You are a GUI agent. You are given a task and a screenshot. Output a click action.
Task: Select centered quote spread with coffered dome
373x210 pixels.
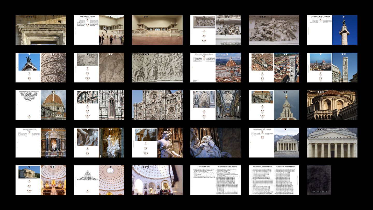[x=99, y=180]
